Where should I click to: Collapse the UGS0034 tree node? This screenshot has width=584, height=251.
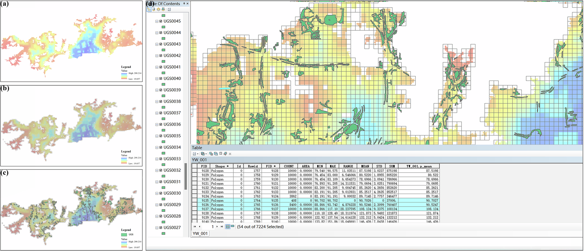[x=157, y=147]
